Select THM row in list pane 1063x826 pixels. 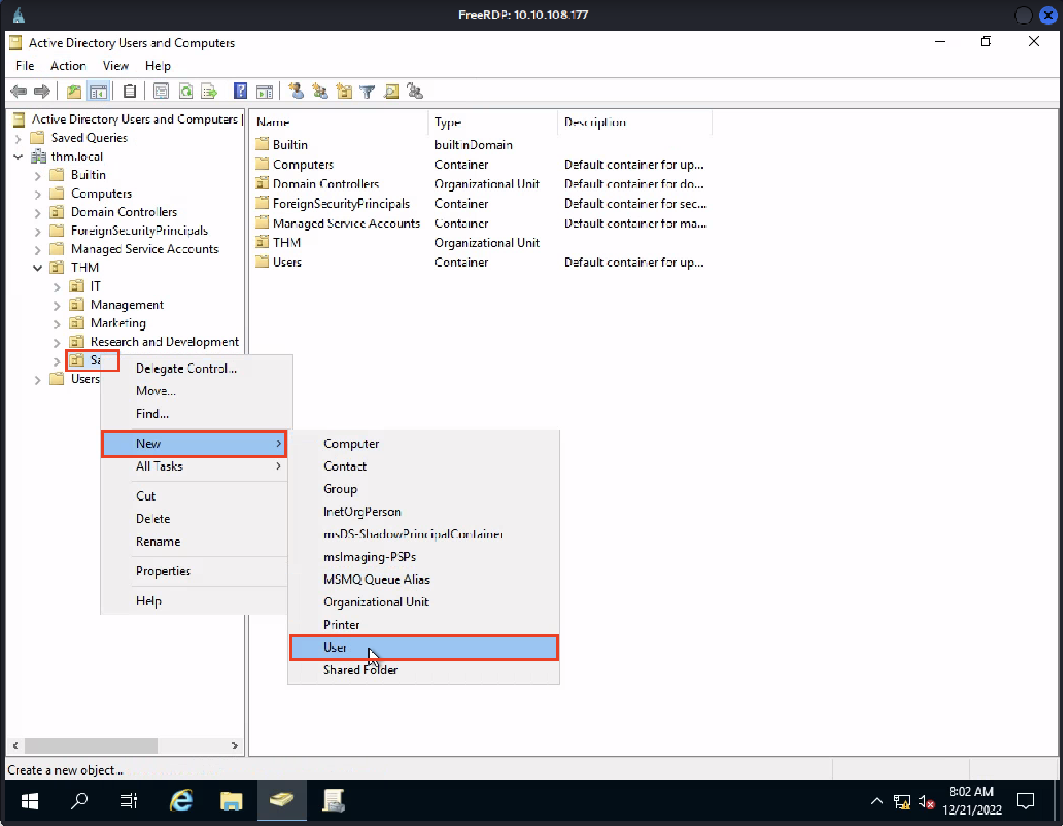click(x=287, y=243)
